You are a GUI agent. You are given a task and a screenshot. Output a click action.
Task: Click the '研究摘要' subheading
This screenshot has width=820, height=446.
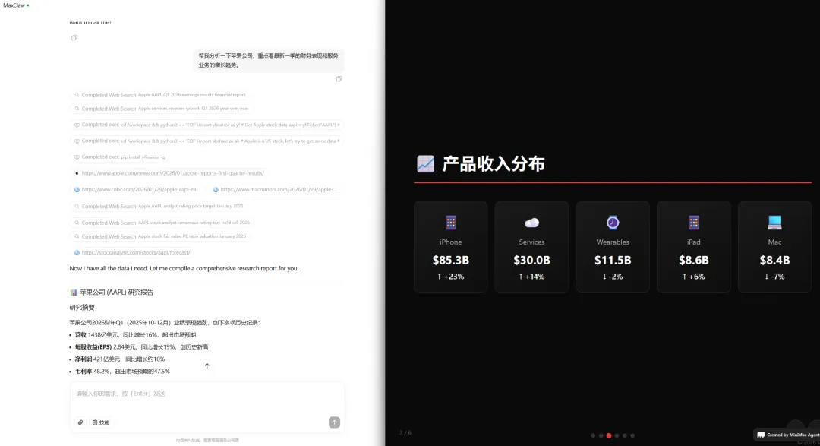[x=82, y=308]
